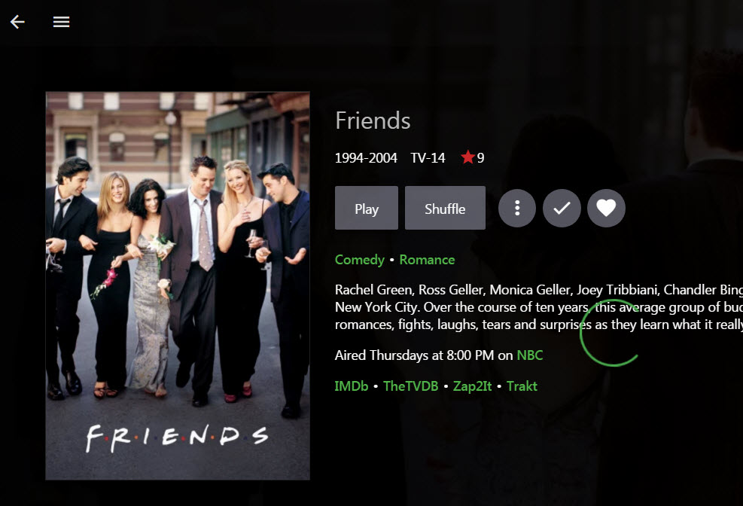This screenshot has height=506, width=743.
Task: Toggle favorite with the heart button
Action: click(x=606, y=208)
